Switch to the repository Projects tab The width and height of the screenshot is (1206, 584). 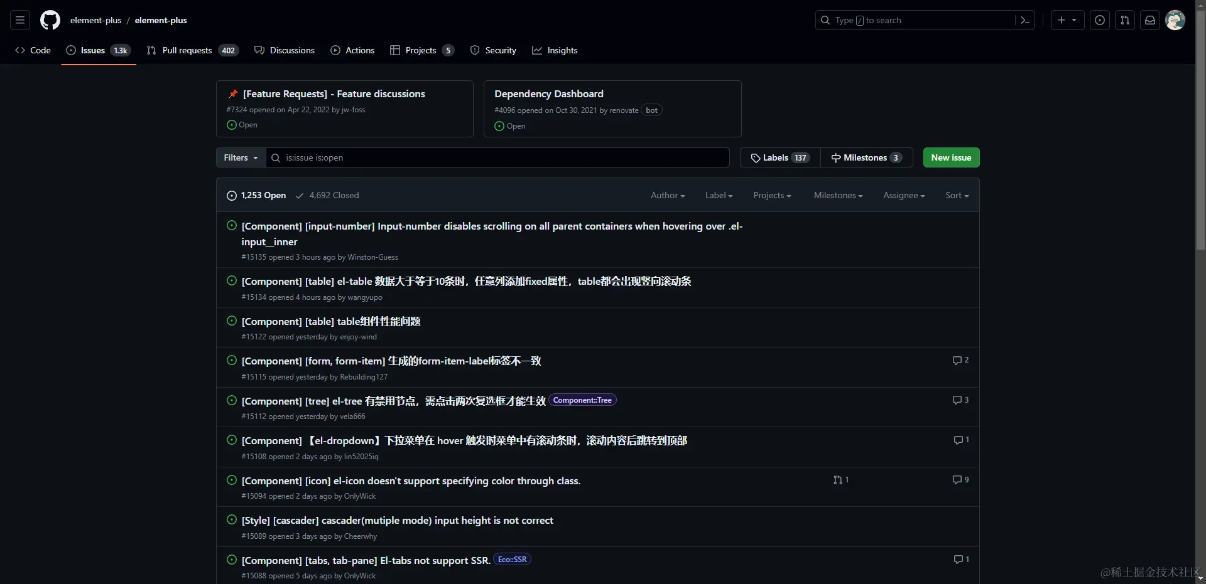(x=422, y=50)
